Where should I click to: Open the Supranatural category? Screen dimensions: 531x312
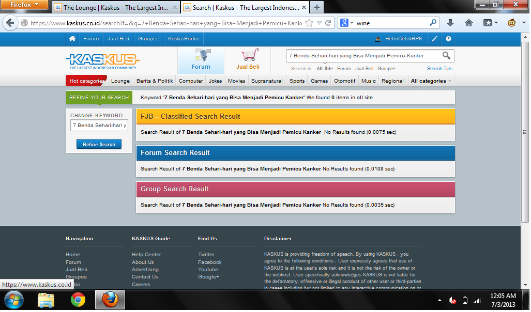click(x=267, y=81)
